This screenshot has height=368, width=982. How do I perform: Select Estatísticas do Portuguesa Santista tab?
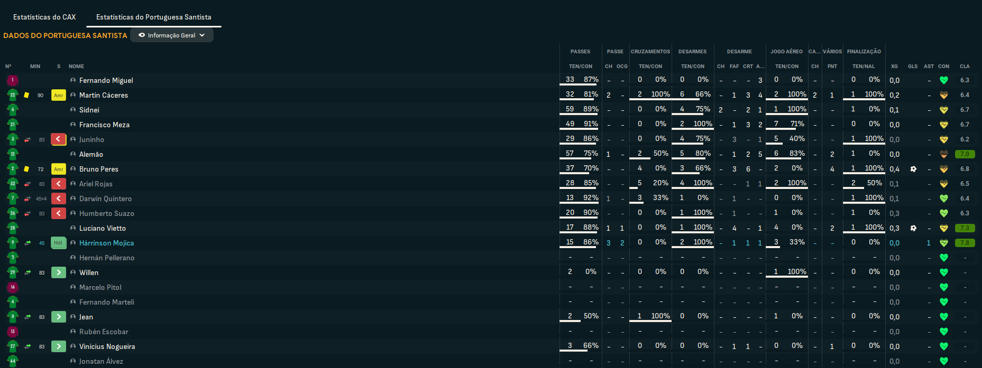point(153,17)
